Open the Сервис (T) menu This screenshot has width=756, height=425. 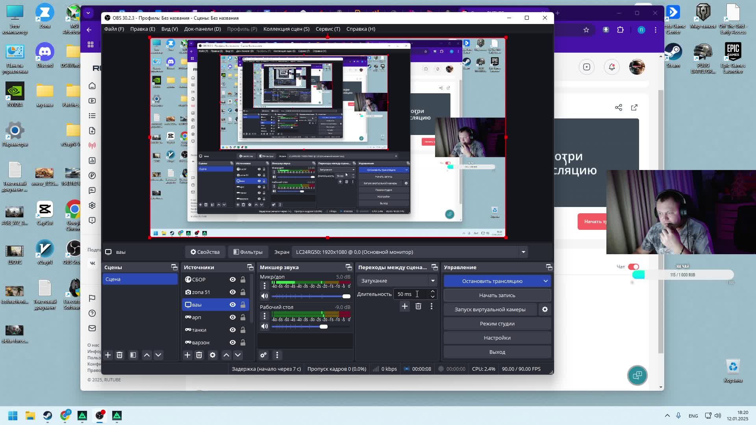click(x=328, y=29)
